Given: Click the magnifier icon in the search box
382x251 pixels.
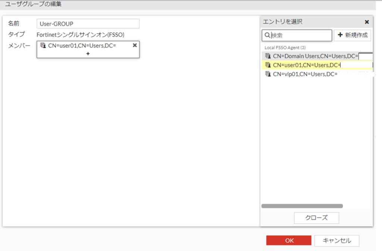Looking at the screenshot, I should point(267,35).
